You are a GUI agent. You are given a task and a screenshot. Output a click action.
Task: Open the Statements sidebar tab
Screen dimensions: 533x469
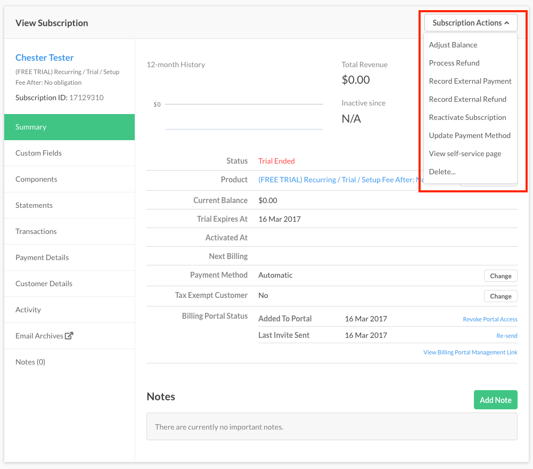[x=34, y=205]
